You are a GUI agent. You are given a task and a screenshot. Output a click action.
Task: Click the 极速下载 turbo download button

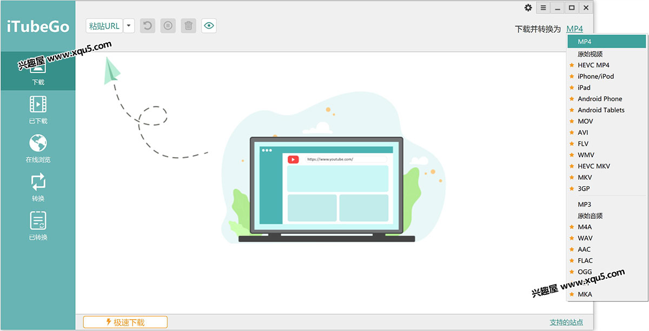tap(125, 322)
